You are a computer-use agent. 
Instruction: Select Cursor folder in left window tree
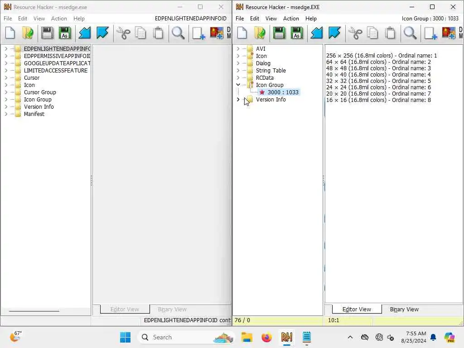point(32,77)
